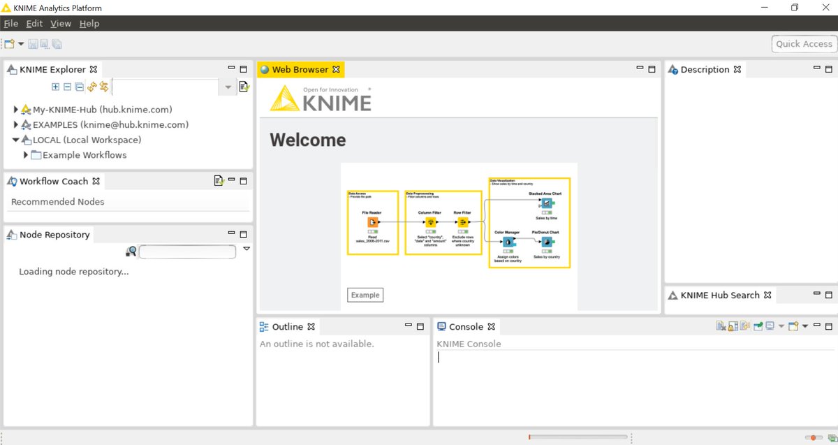Click the Collapse minus icon in KNIME Explorer
838x445 pixels.
pos(67,87)
